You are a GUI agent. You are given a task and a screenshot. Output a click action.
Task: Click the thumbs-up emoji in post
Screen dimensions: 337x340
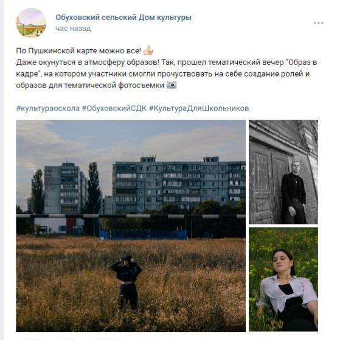(148, 50)
